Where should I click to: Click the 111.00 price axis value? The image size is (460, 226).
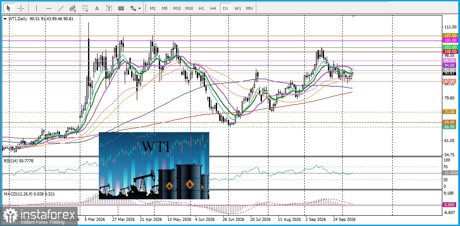click(451, 27)
